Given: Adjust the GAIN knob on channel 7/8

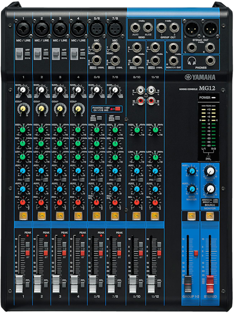Looking at the screenshot, I should point(115,90).
